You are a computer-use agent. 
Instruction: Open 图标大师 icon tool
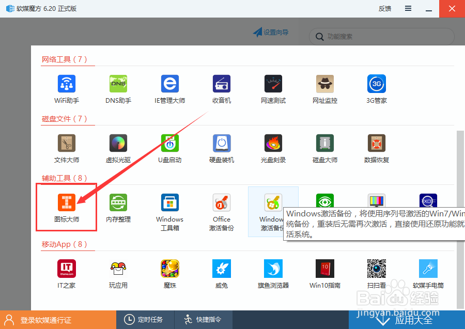coord(67,208)
